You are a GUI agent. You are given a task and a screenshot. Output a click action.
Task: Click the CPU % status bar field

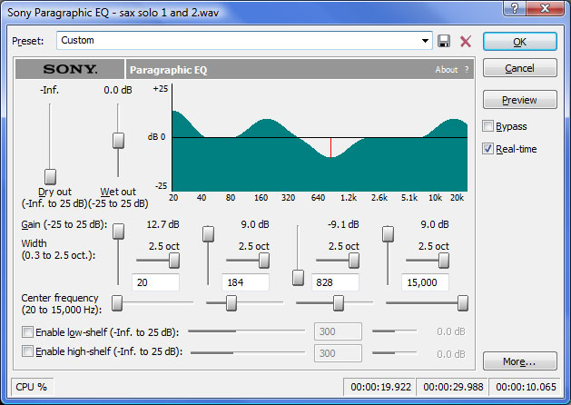coord(33,387)
